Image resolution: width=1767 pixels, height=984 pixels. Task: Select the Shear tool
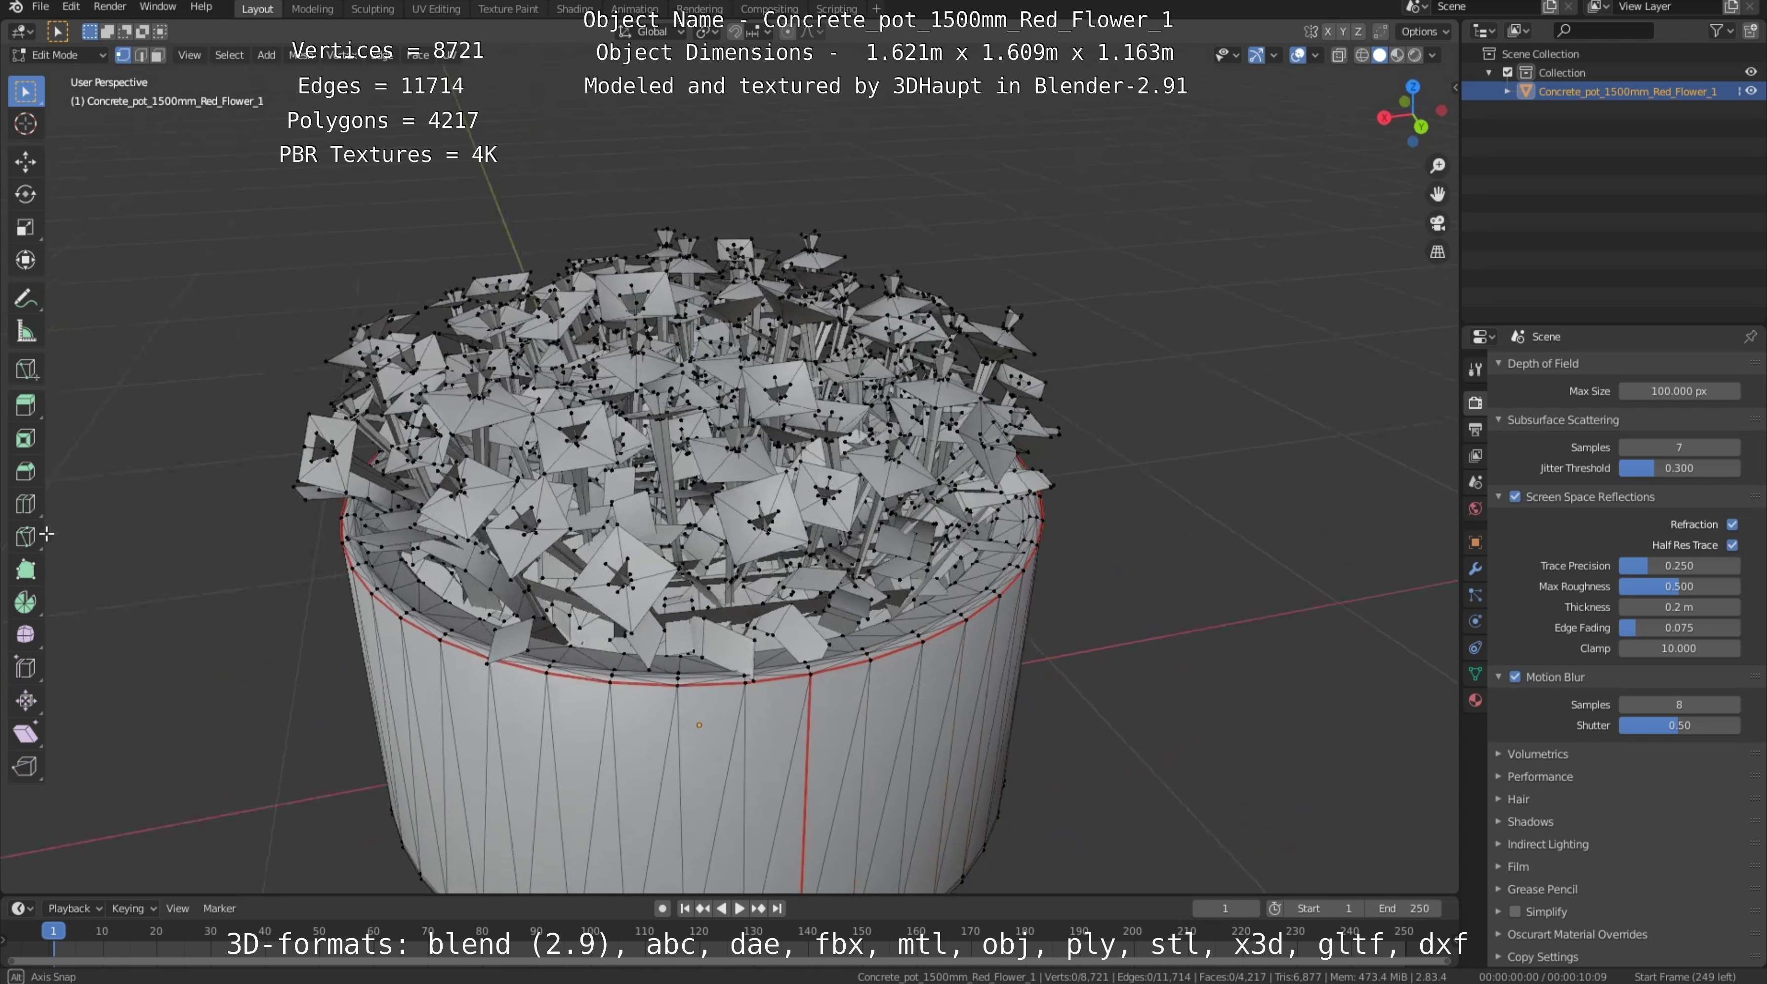pos(25,734)
